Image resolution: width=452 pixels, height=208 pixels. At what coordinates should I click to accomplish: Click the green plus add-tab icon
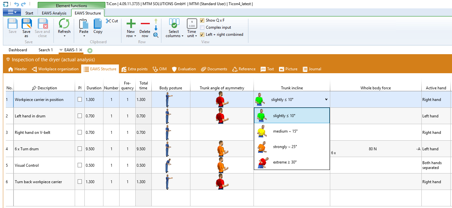[90, 50]
